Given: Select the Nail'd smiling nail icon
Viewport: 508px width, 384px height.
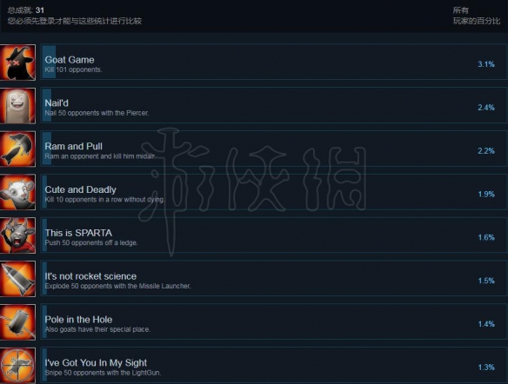Looking at the screenshot, I should coord(17,106).
